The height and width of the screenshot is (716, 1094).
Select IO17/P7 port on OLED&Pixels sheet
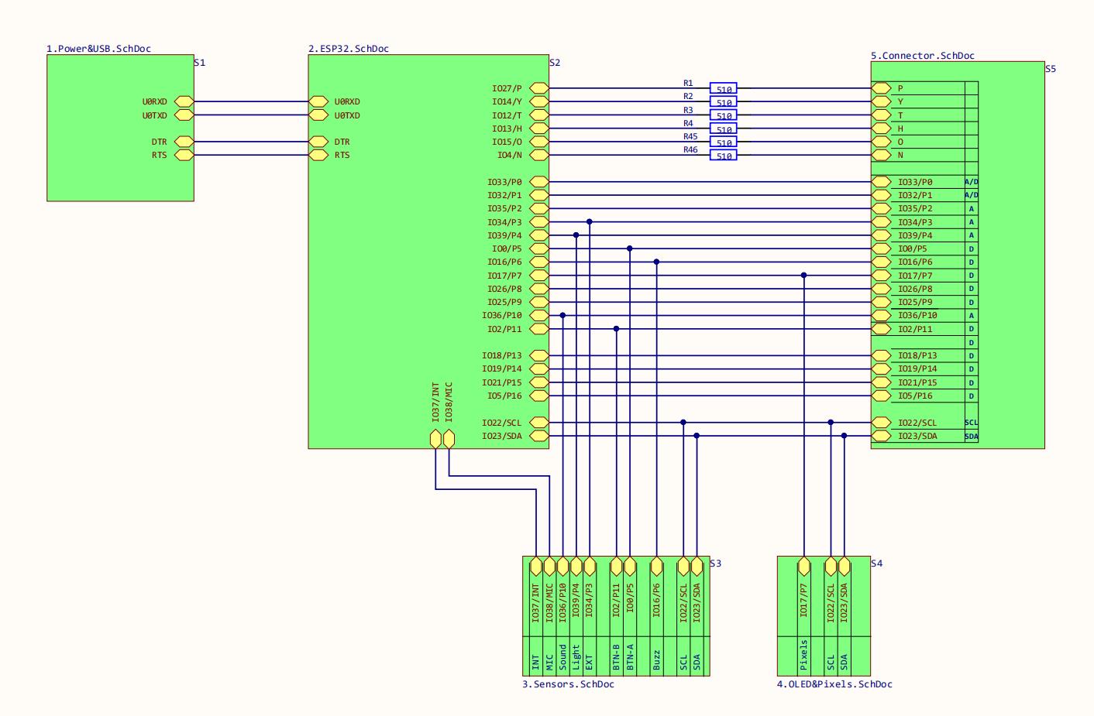click(x=804, y=567)
